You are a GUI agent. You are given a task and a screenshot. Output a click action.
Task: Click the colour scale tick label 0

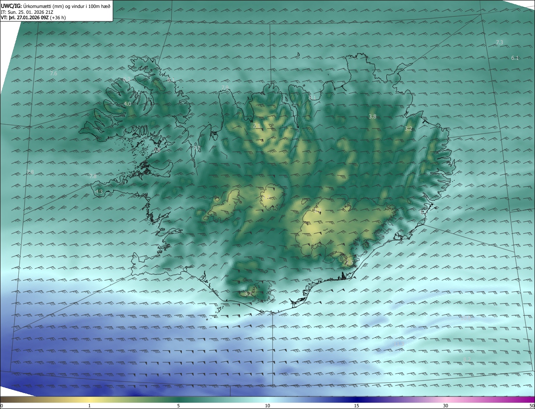click(1, 406)
